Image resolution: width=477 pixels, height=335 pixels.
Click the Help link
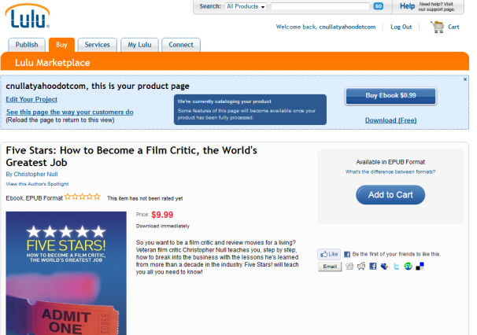[x=407, y=6]
